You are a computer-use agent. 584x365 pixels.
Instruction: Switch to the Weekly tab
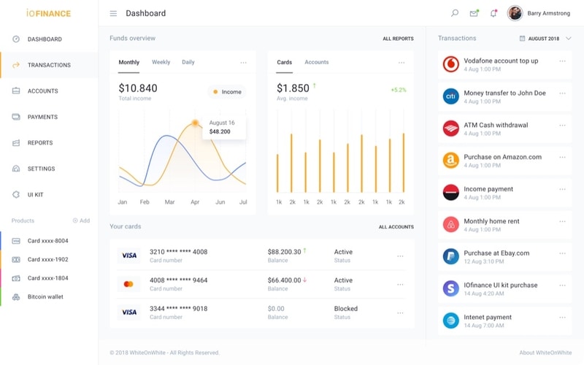point(161,62)
